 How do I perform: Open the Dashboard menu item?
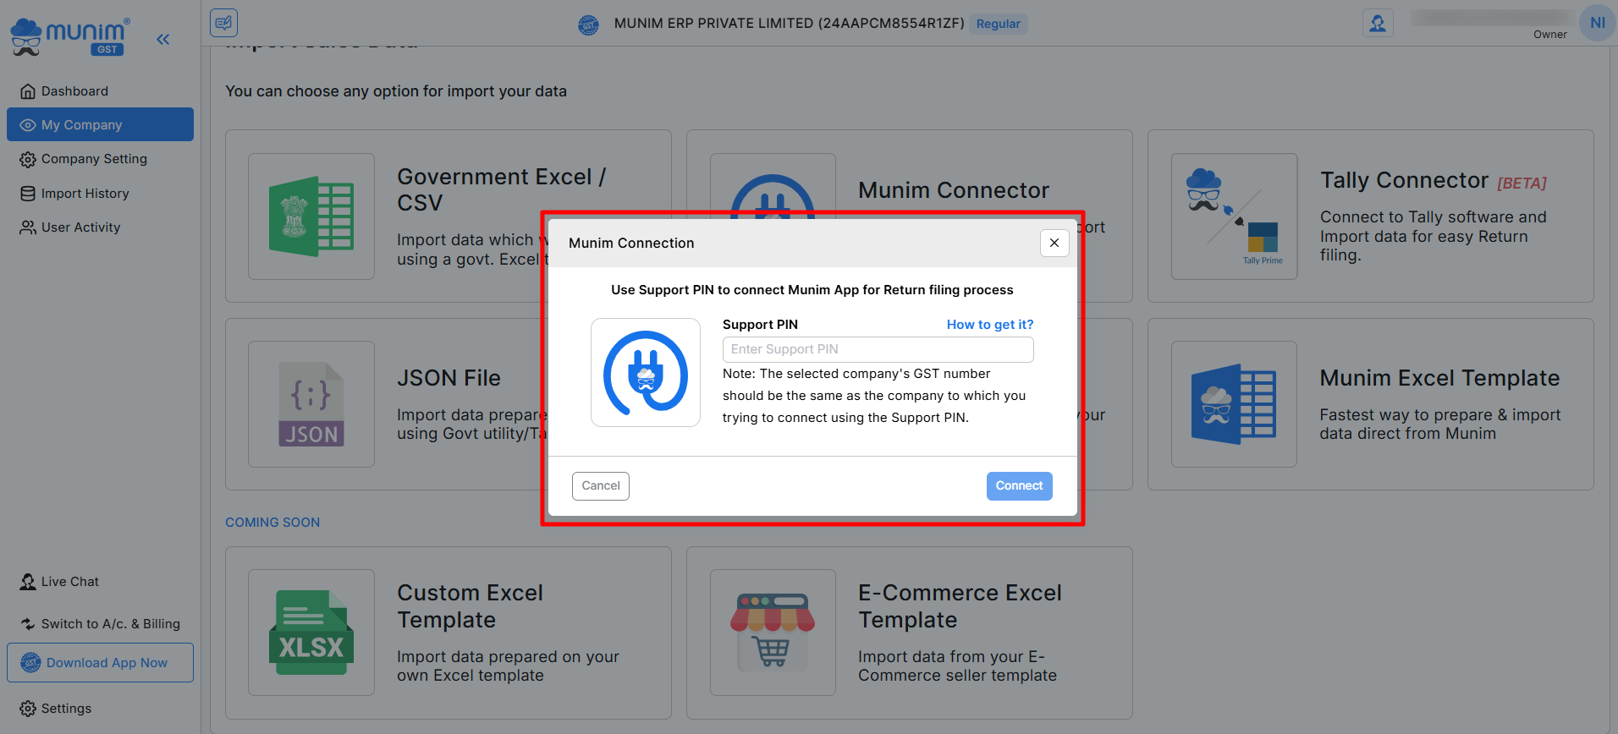[x=74, y=91]
